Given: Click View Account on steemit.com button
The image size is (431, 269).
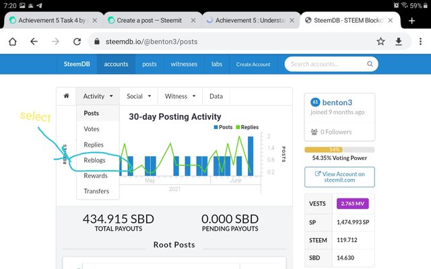Looking at the screenshot, I should pyautogui.click(x=339, y=177).
